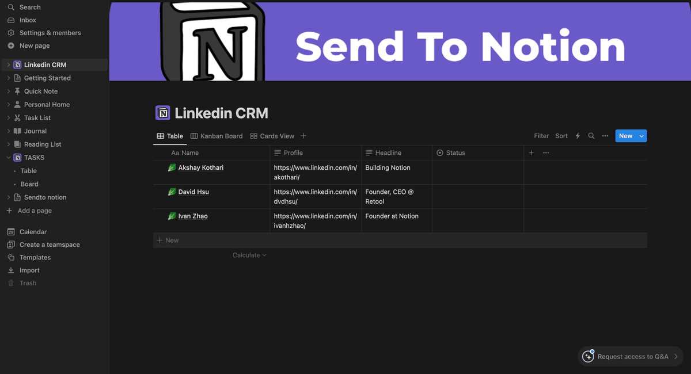This screenshot has height=374, width=691.
Task: Expand the Personal Home page
Action: (8, 105)
